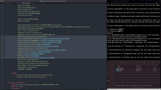Go forward in the Finder window
The height and width of the screenshot is (90, 161).
click(x=119, y=62)
